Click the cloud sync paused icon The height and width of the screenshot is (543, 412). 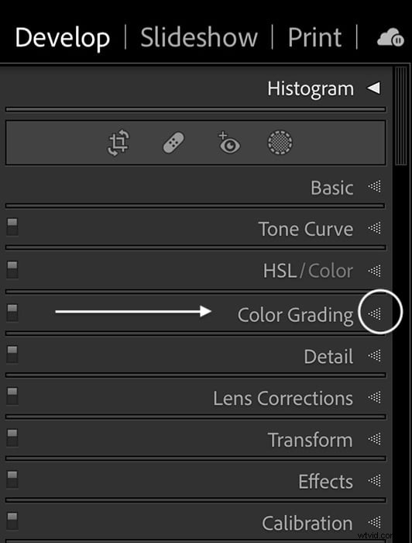tap(390, 38)
